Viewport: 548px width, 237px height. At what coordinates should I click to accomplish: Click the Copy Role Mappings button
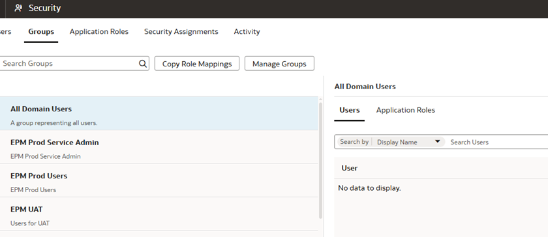click(197, 64)
